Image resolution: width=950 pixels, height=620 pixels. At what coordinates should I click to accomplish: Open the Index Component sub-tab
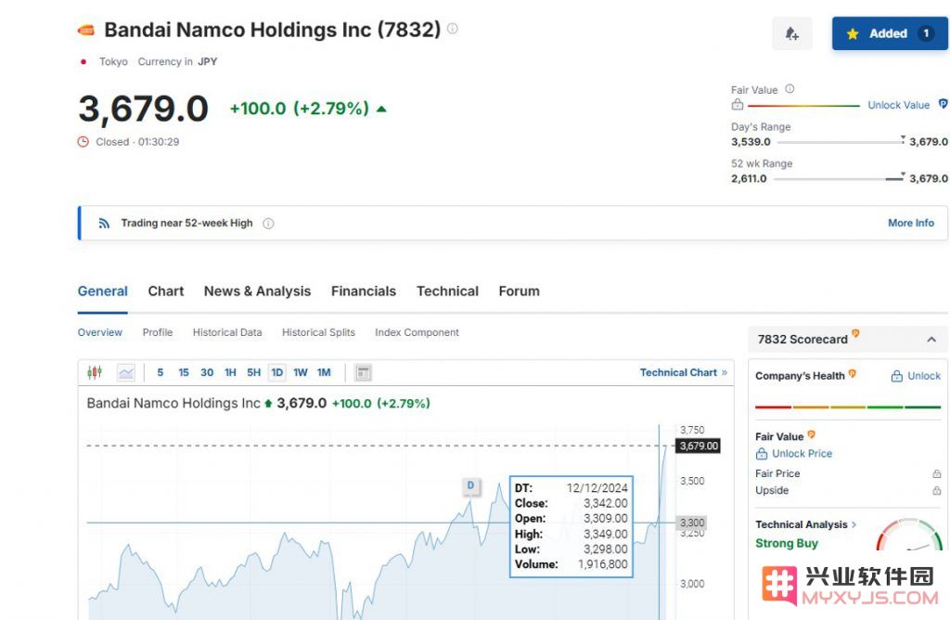click(x=417, y=332)
